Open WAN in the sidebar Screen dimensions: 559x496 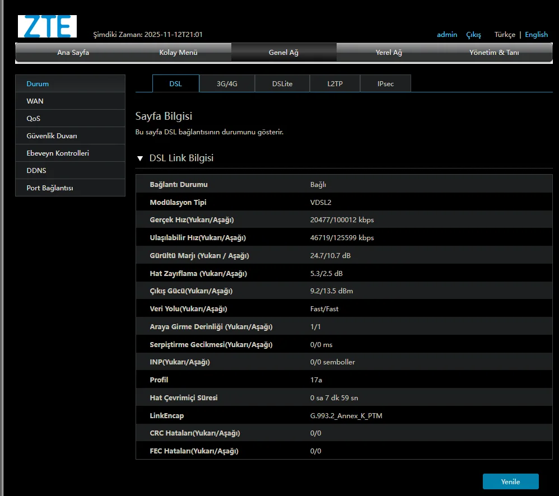pos(35,101)
